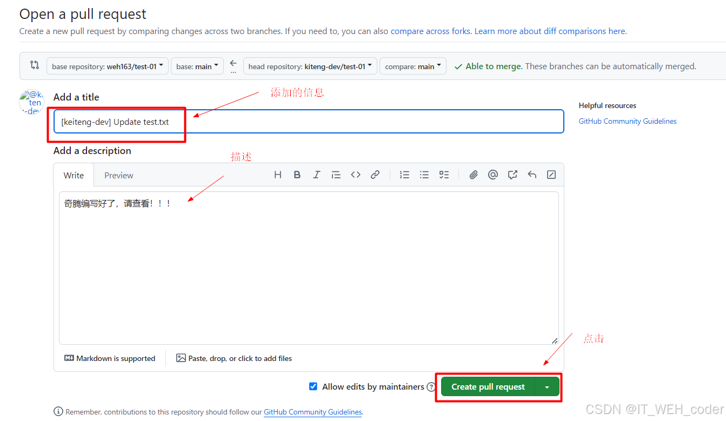Apply italic formatting in description toolbar
The width and height of the screenshot is (726, 421).
[x=316, y=175]
